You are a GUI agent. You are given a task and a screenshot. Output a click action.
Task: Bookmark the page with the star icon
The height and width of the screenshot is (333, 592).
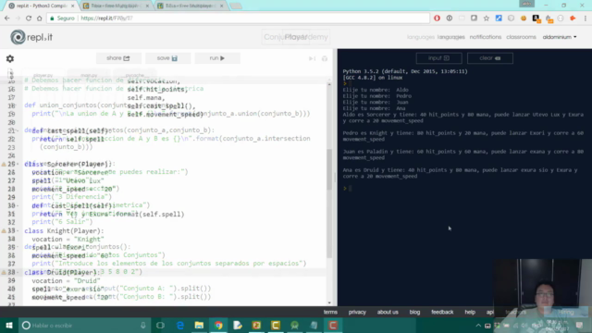click(x=487, y=18)
